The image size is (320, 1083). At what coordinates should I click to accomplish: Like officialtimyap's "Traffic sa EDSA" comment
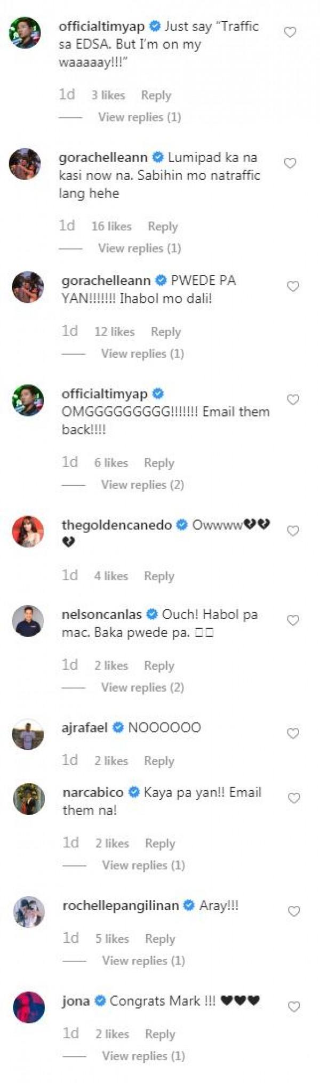coord(290,33)
